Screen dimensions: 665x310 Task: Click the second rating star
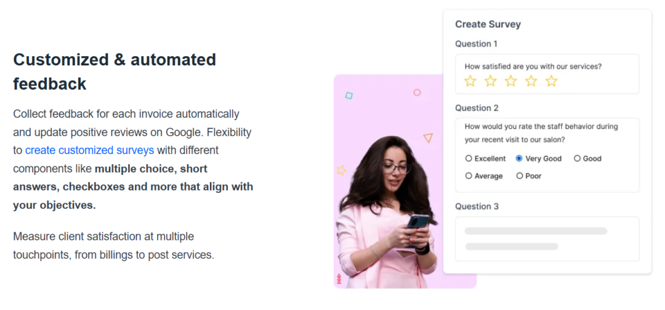coord(491,81)
